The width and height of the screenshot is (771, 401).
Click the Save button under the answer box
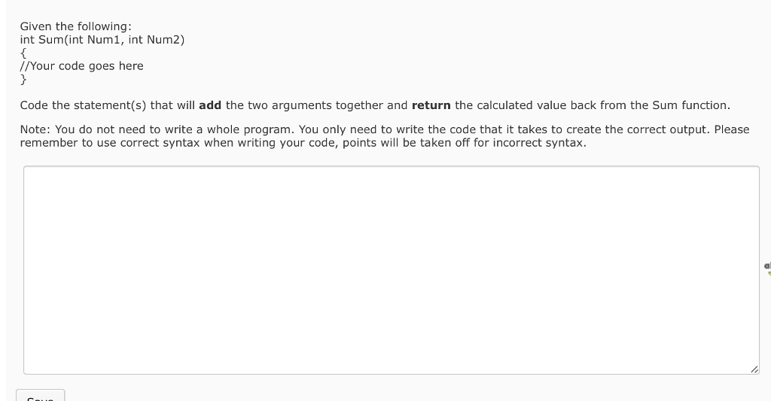tap(41, 395)
